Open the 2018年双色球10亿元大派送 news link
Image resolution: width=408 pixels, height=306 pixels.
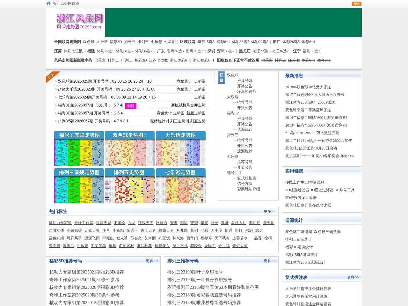click(308, 87)
